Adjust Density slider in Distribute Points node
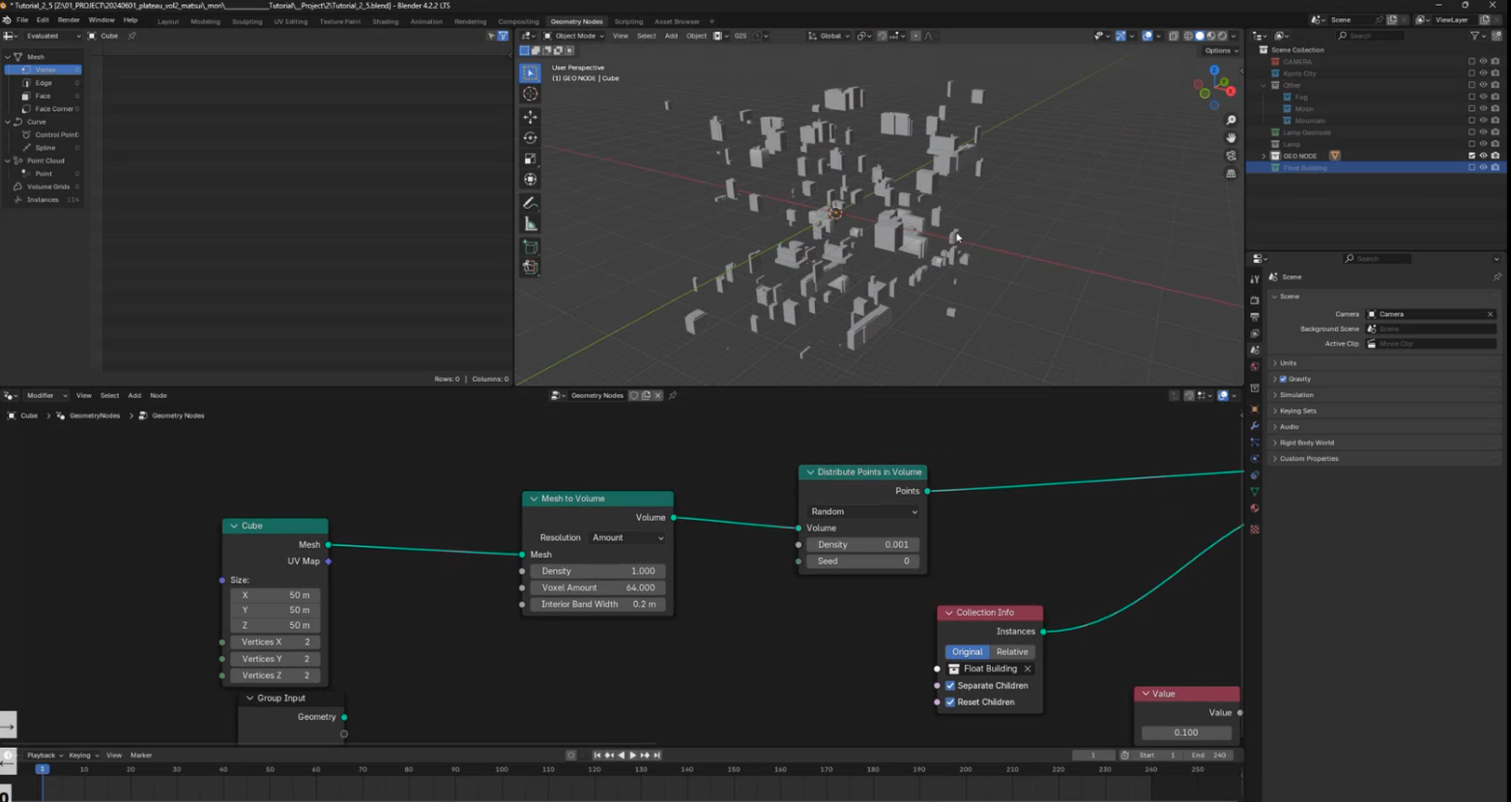1511x802 pixels. [x=862, y=545]
